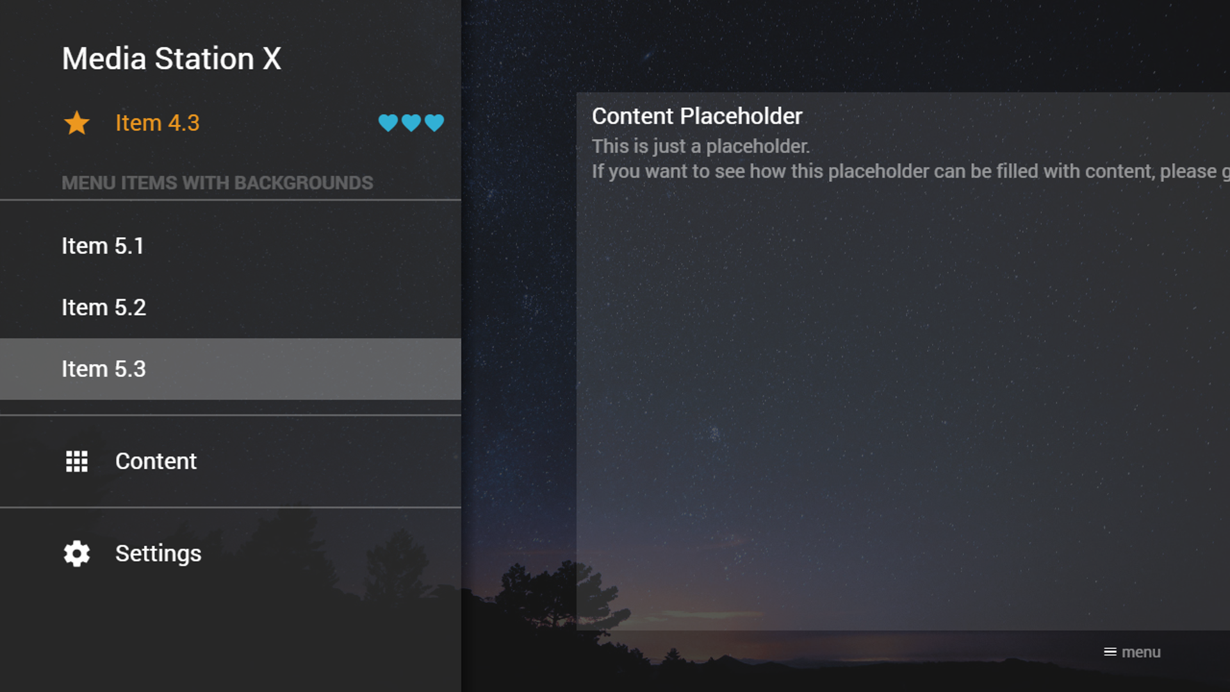Expand the Menu Items With Backgrounds section
The width and height of the screenshot is (1230, 692).
(217, 182)
